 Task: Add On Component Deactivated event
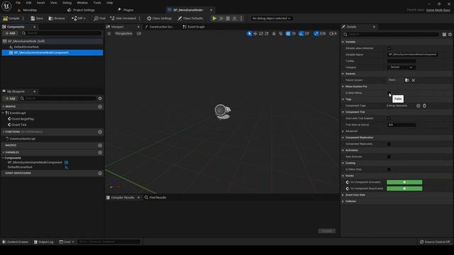coord(404,188)
